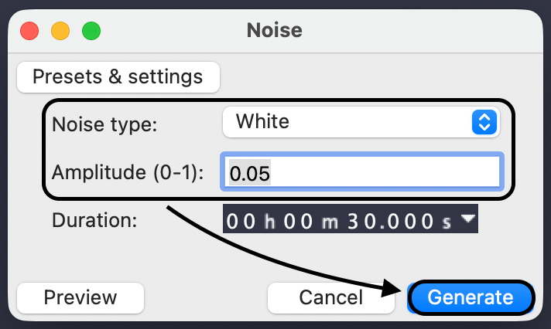The width and height of the screenshot is (551, 329).
Task: Minimize the dialog using yellow button
Action: pos(60,32)
